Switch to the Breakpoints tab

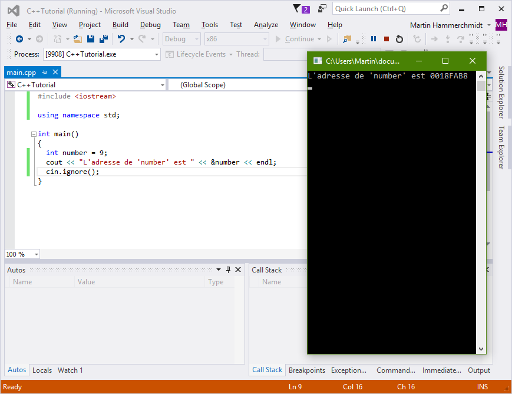click(307, 370)
